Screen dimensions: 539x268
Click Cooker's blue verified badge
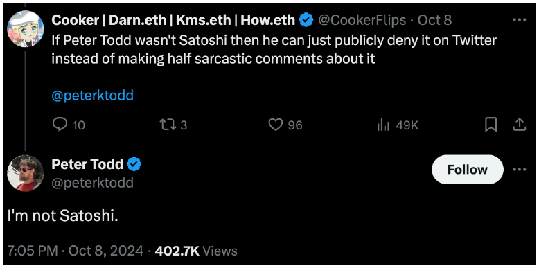pyautogui.click(x=306, y=21)
